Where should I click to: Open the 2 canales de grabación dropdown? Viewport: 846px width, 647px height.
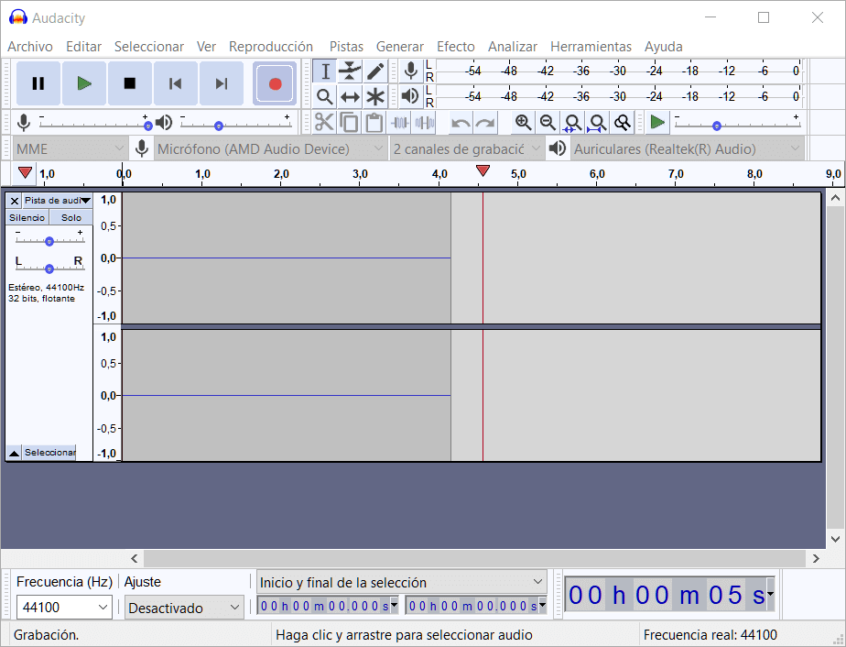(x=467, y=148)
